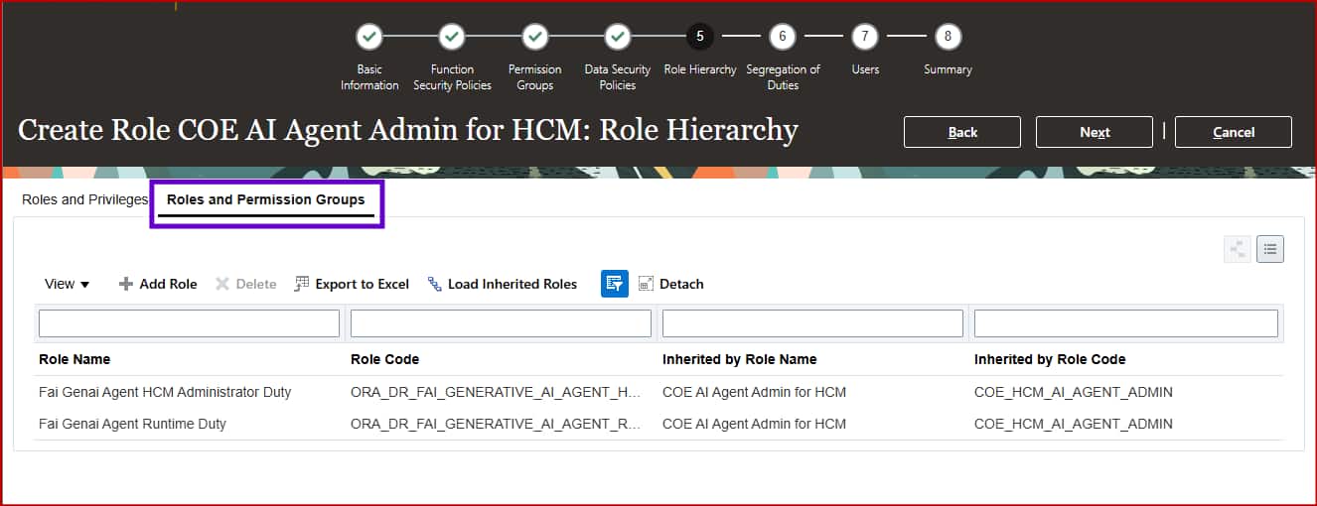Viewport: 1317px width, 506px height.
Task: Go to step 4 Data Security Policies
Action: pyautogui.click(x=618, y=37)
